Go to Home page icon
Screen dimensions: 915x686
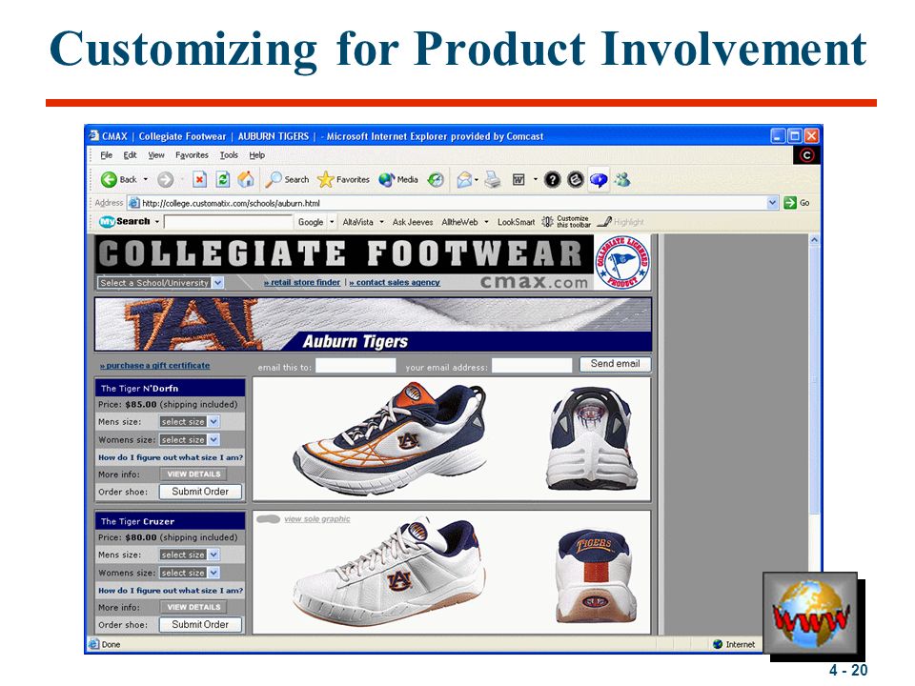[246, 180]
